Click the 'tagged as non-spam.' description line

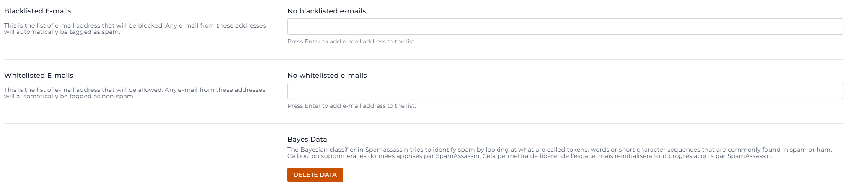[69, 97]
